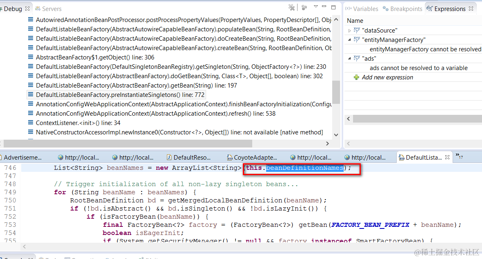Switch to the Debug view tab
Viewport: 482px width, 259px height.
pyautogui.click(x=12, y=9)
